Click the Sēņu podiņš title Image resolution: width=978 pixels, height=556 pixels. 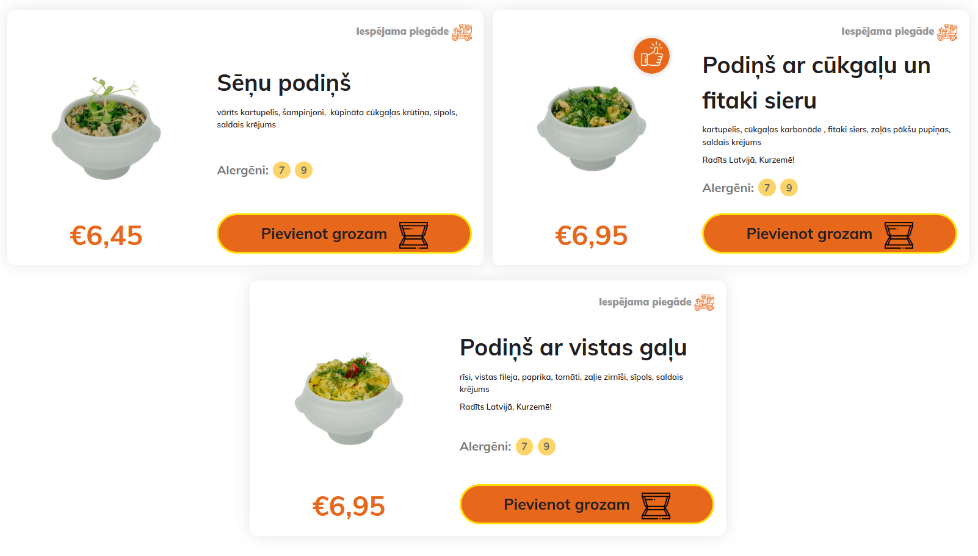click(284, 83)
